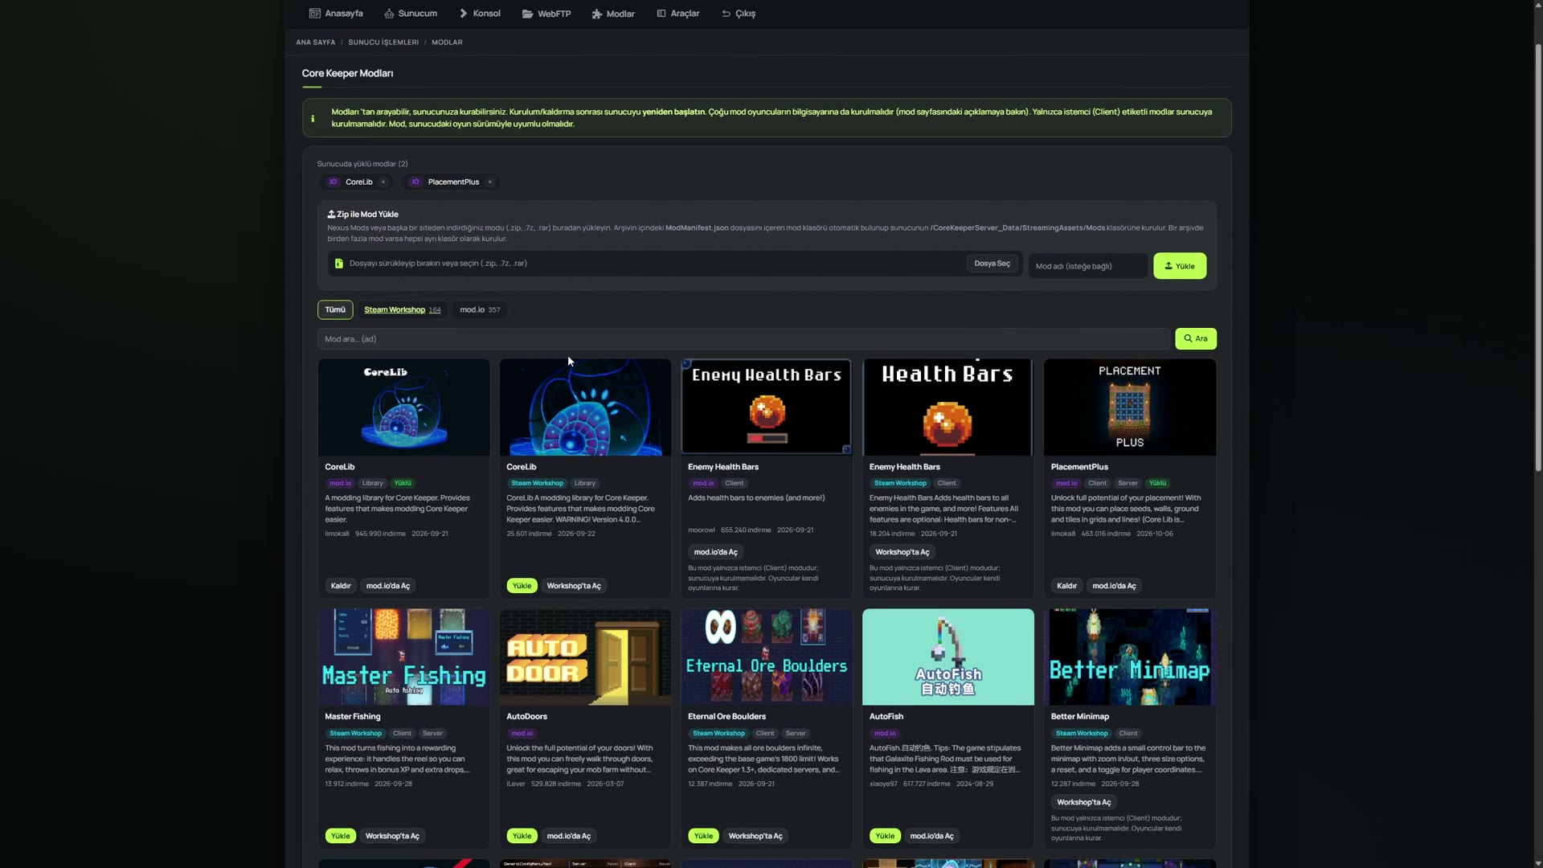Click Kaldır on mod.io CoreLib card

(341, 586)
